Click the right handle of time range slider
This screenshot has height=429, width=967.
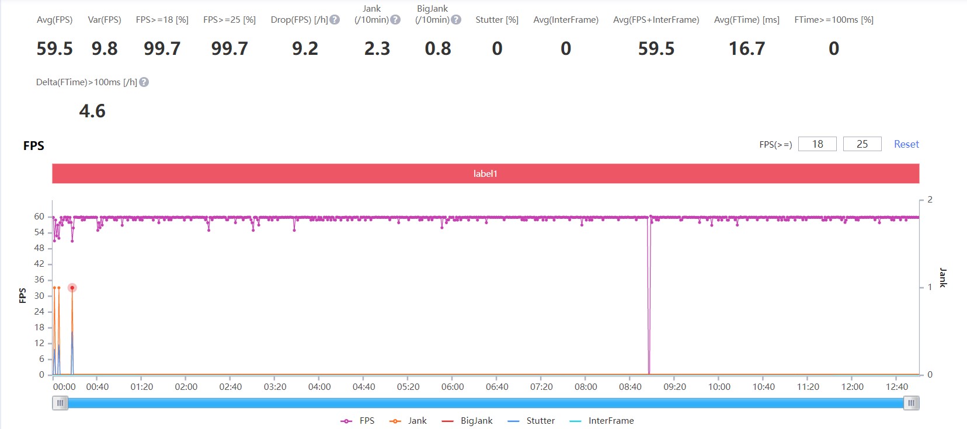(912, 403)
